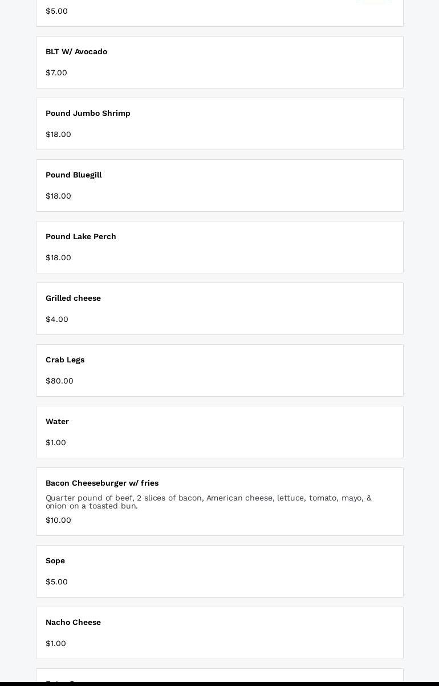Click the $10.00 Bacon Cheeseburger price
Screen dimensions: 439x686
click(58, 520)
